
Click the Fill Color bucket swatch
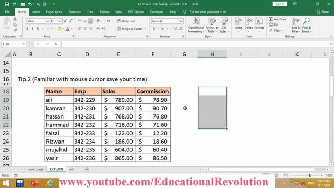(x=59, y=29)
